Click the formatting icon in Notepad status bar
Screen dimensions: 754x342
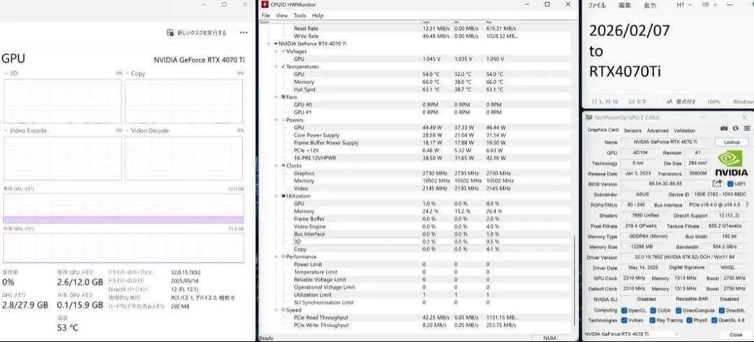pyautogui.click(x=669, y=102)
